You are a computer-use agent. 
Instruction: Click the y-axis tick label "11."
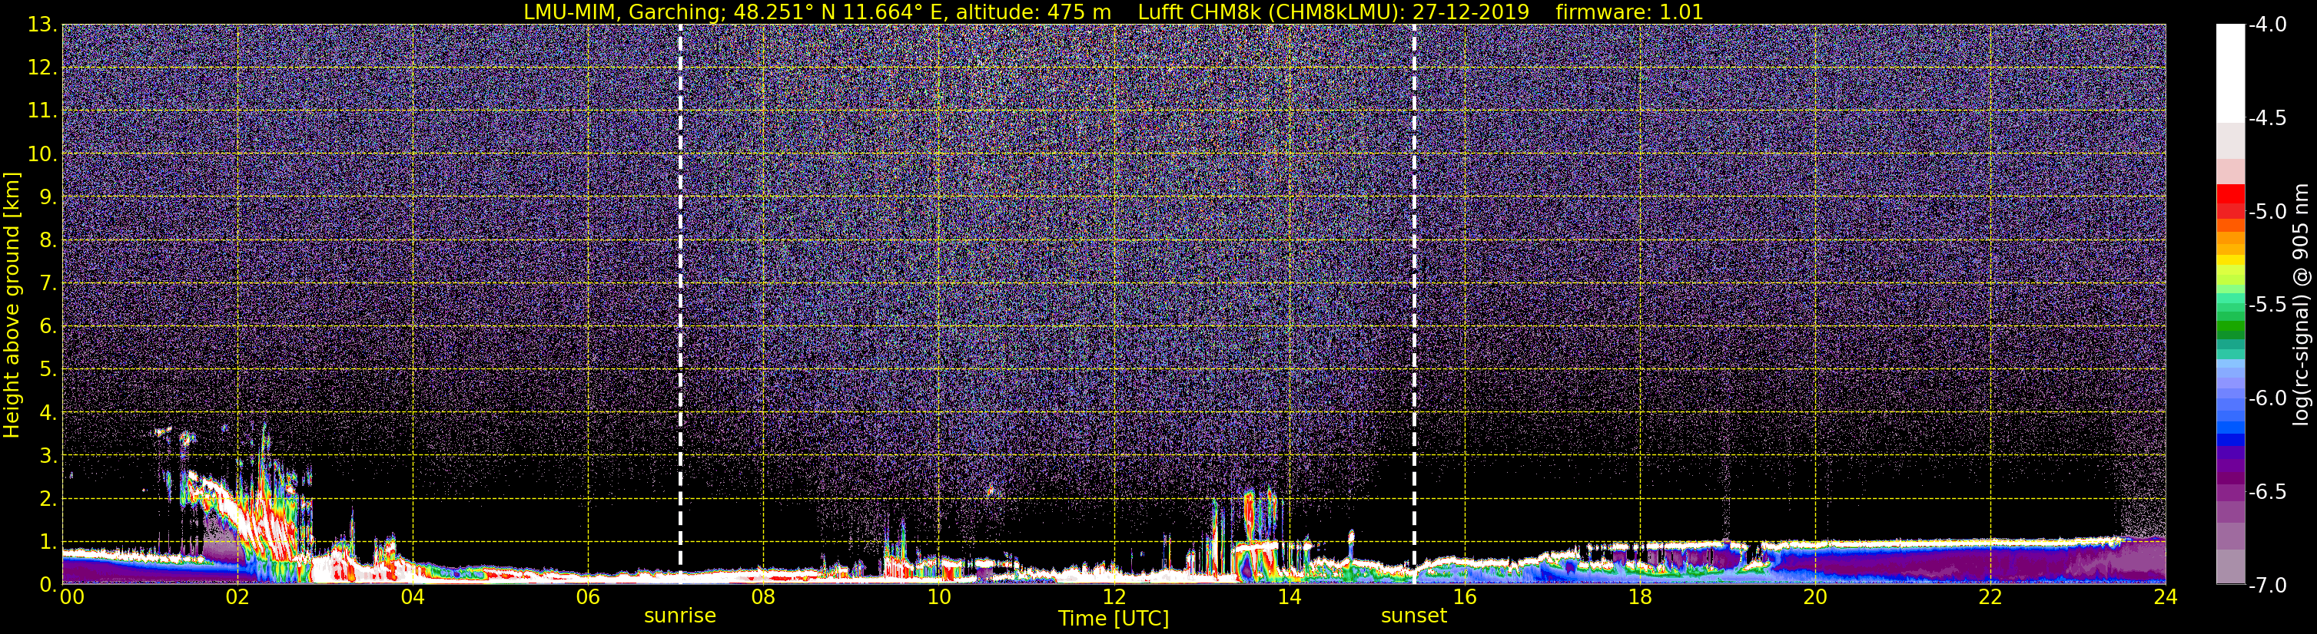(42, 111)
